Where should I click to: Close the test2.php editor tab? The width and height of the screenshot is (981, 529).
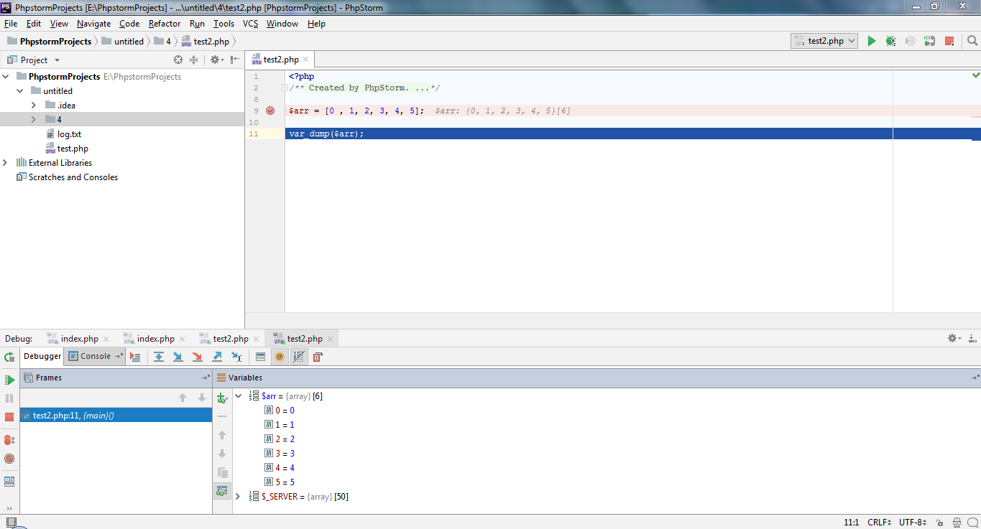click(306, 60)
